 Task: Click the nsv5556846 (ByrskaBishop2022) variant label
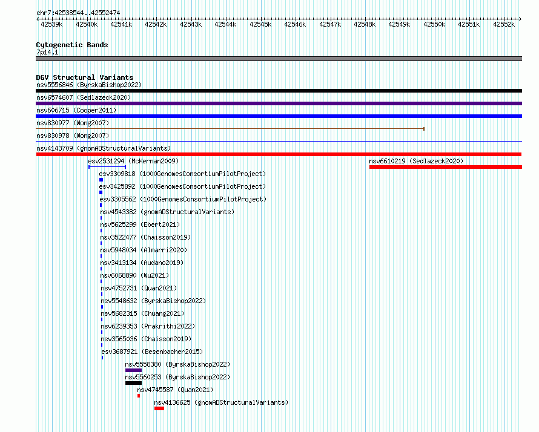[89, 85]
